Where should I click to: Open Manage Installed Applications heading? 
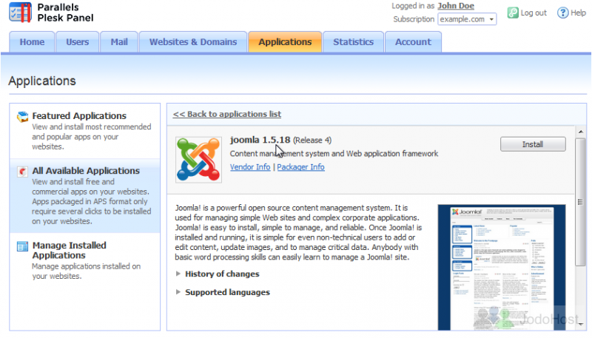pos(70,250)
